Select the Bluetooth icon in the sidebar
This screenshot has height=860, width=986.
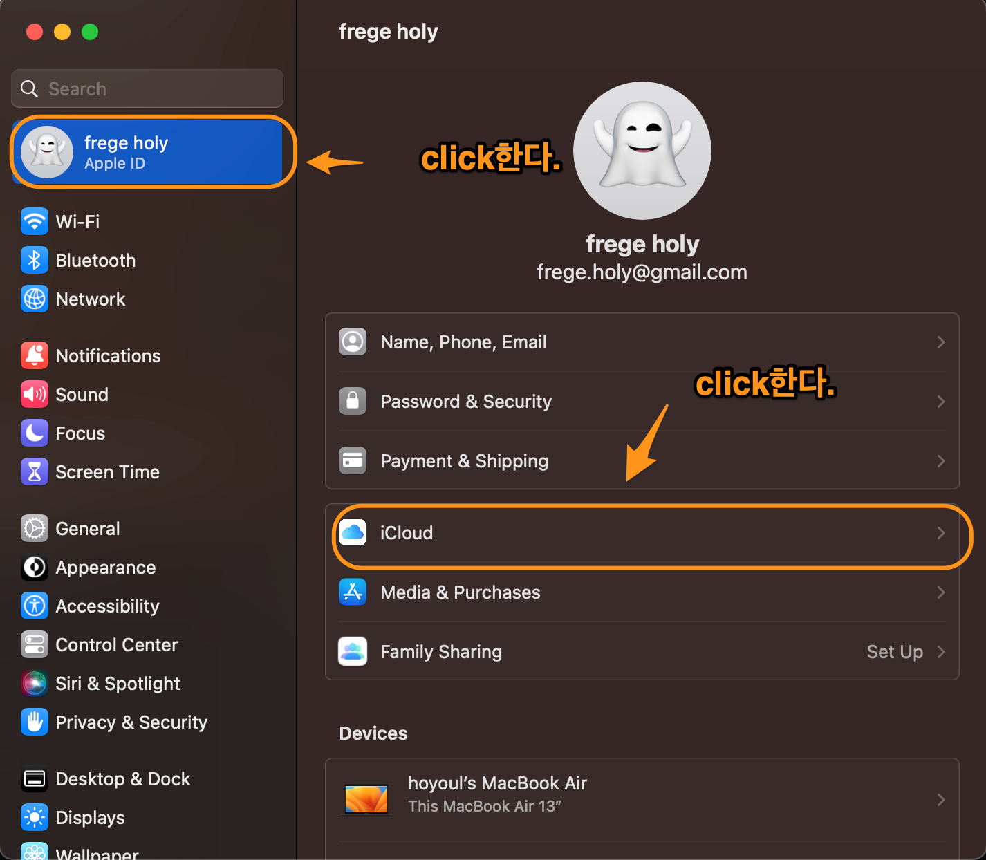click(x=35, y=260)
